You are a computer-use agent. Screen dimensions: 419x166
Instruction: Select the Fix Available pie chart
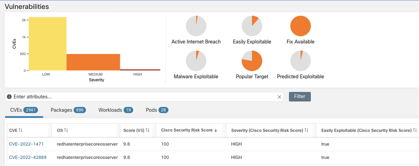pyautogui.click(x=301, y=26)
